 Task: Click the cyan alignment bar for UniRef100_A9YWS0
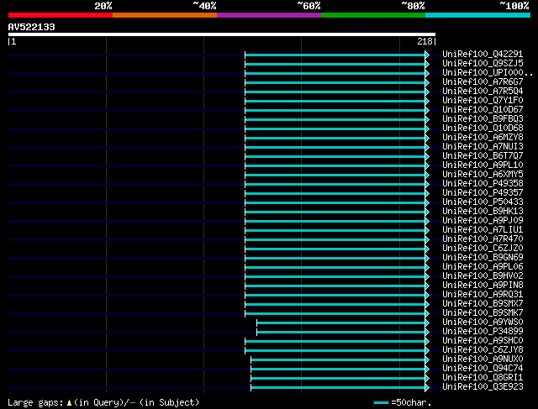341,323
